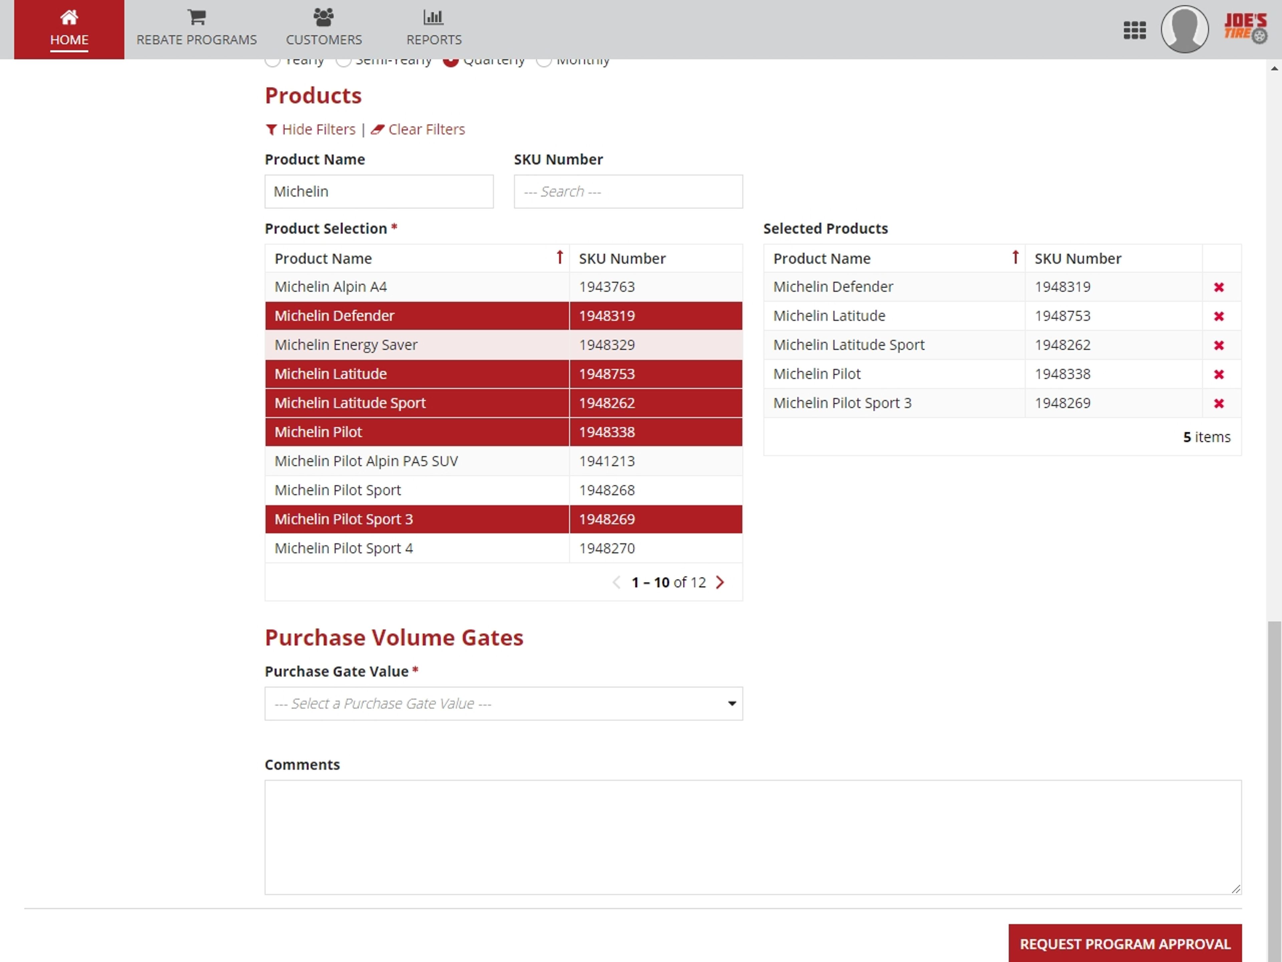Viewport: 1282px width, 962px height.
Task: Remove Michelin Latitude from Selected Products
Action: (x=1218, y=316)
